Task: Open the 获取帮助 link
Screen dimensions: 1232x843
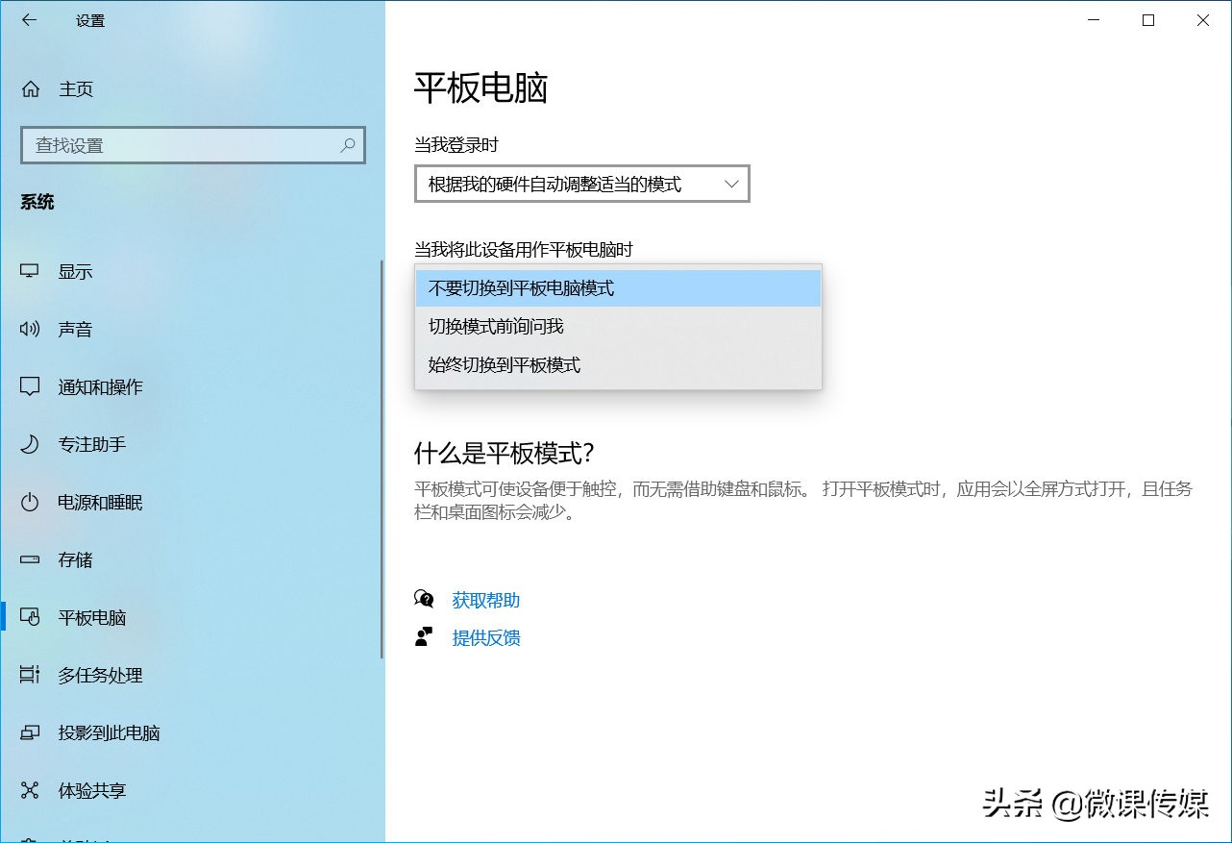Action: point(485,600)
